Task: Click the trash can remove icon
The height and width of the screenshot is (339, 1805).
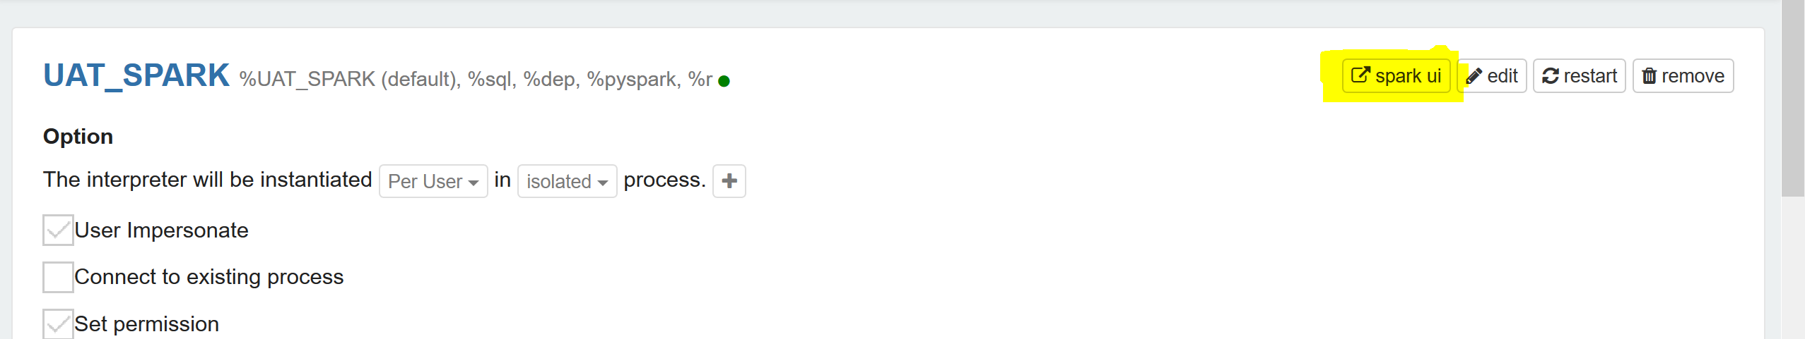Action: click(1650, 76)
